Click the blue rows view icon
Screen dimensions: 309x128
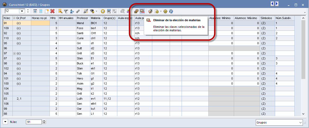point(41,11)
